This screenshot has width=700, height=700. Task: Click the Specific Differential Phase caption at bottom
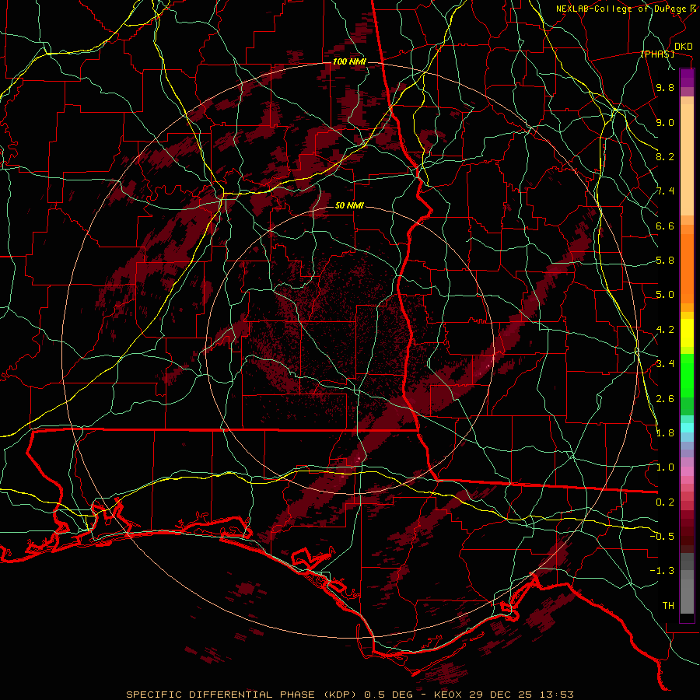(350, 695)
